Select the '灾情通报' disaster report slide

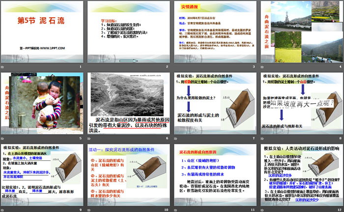pyautogui.click(x=214, y=32)
